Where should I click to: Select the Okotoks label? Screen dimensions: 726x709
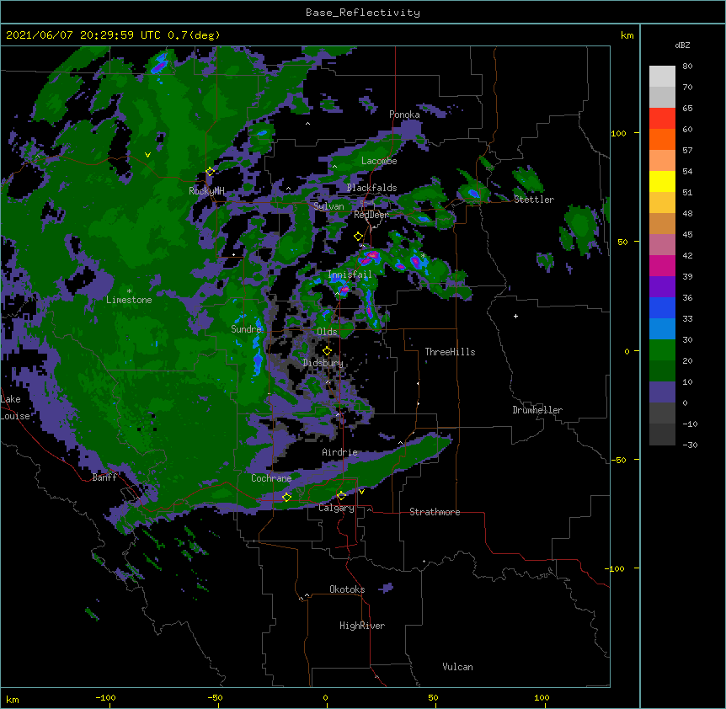[x=347, y=589]
